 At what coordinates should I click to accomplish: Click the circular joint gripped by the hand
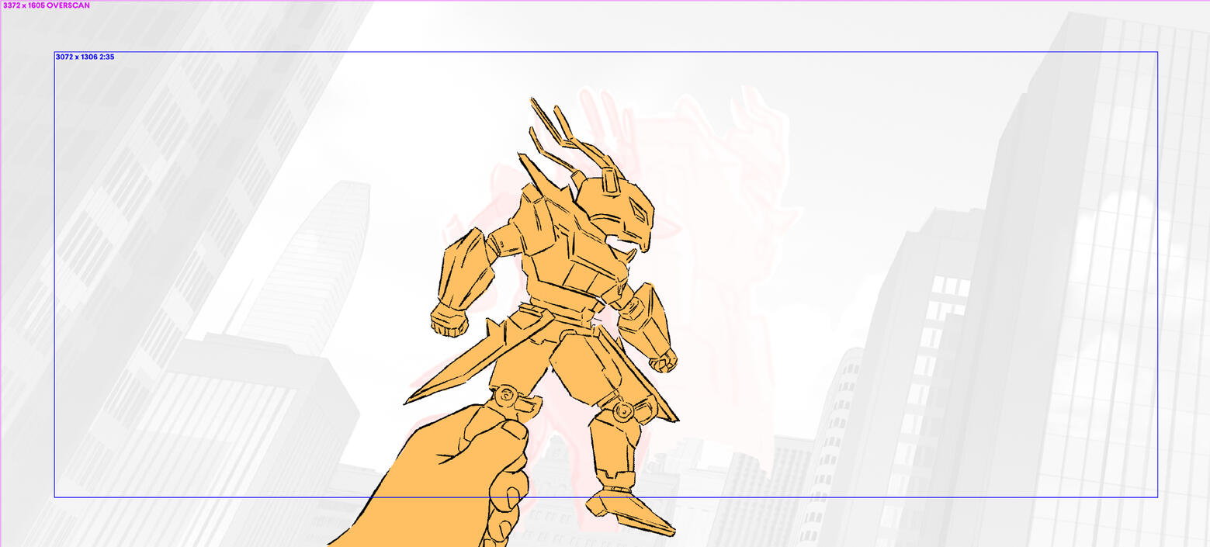(506, 396)
